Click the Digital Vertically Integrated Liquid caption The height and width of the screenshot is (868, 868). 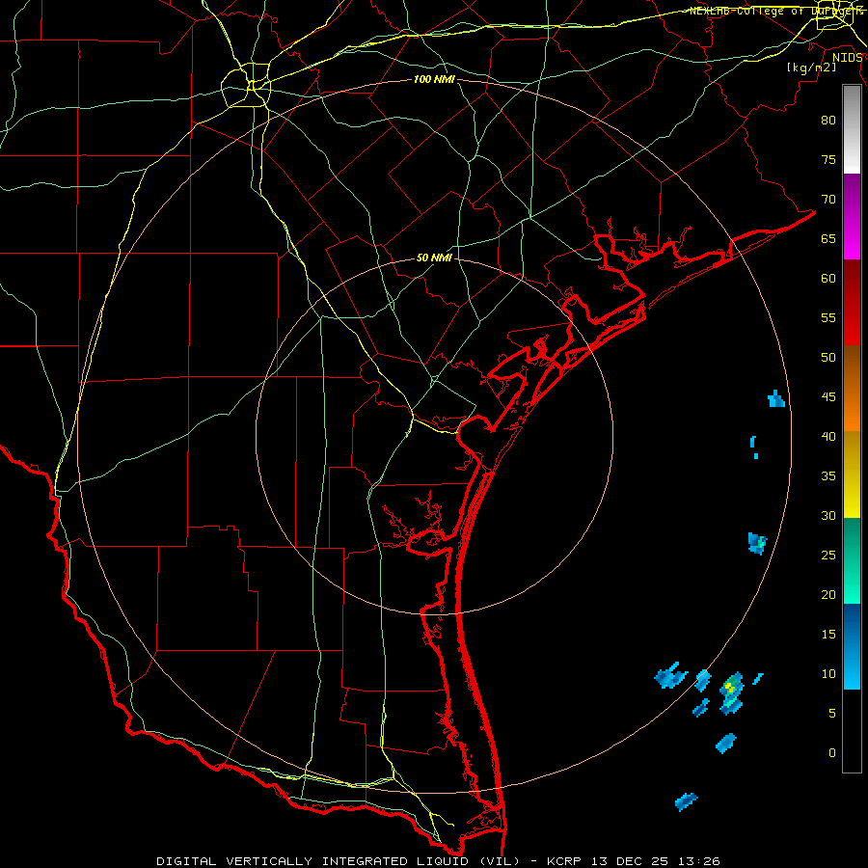pos(438,861)
